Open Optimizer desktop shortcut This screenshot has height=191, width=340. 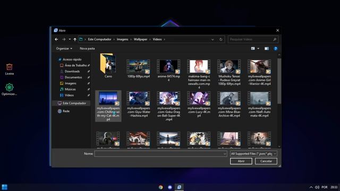[x=9, y=90]
